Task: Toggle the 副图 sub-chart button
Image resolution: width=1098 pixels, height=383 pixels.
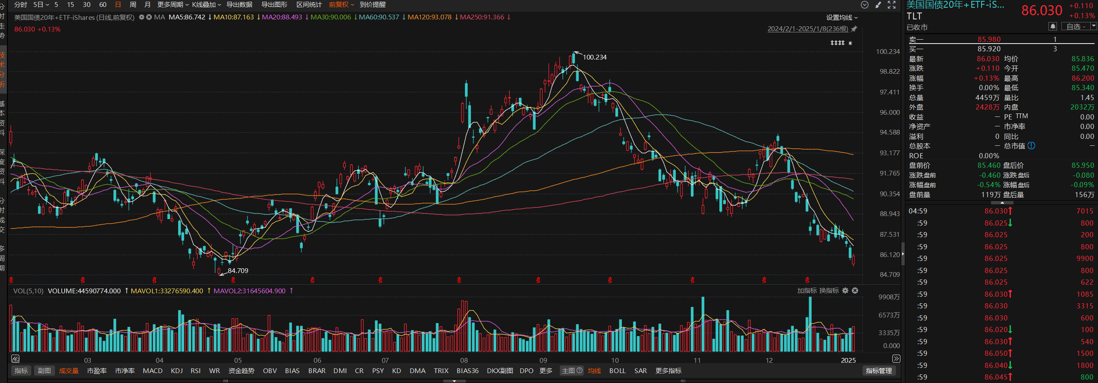Action: 44,371
